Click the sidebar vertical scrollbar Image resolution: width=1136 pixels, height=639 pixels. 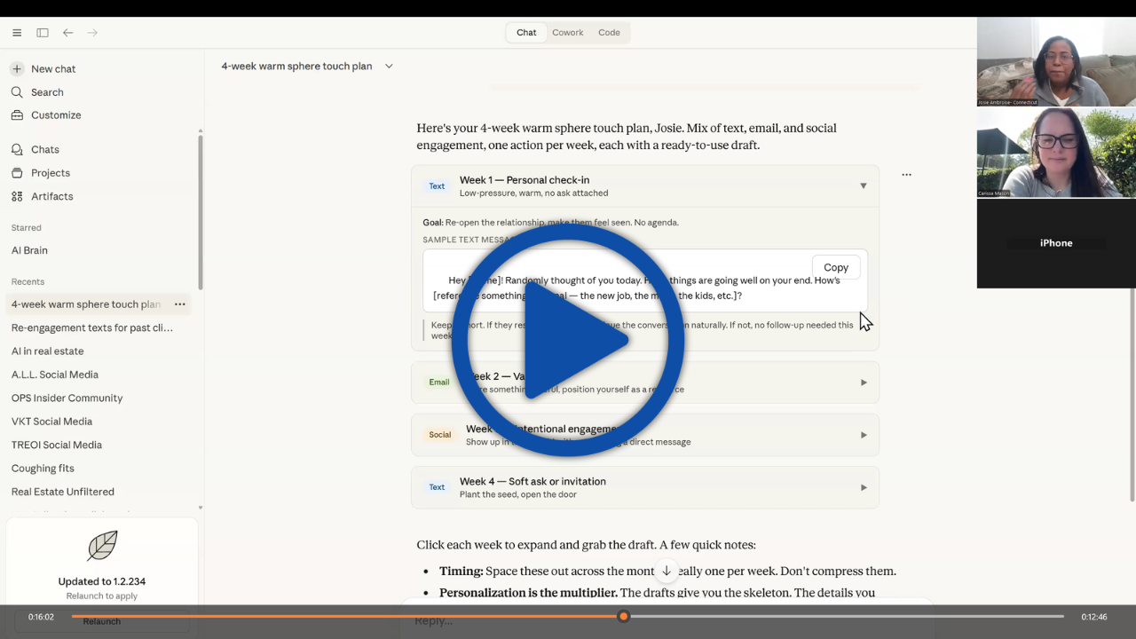click(201, 212)
